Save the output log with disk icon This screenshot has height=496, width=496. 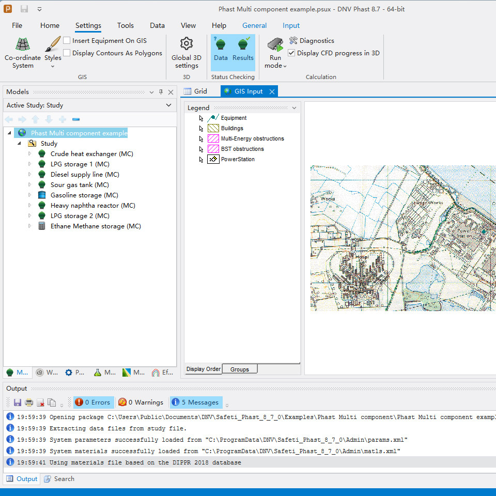tap(18, 402)
